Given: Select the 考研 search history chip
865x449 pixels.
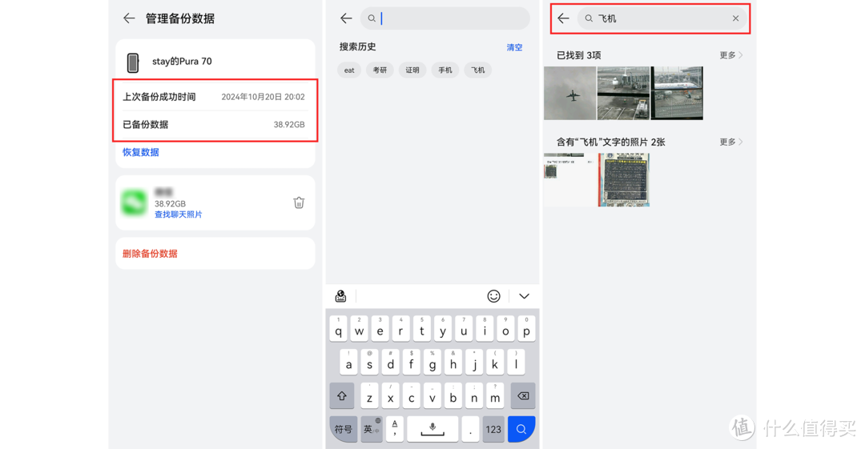Looking at the screenshot, I should 380,70.
